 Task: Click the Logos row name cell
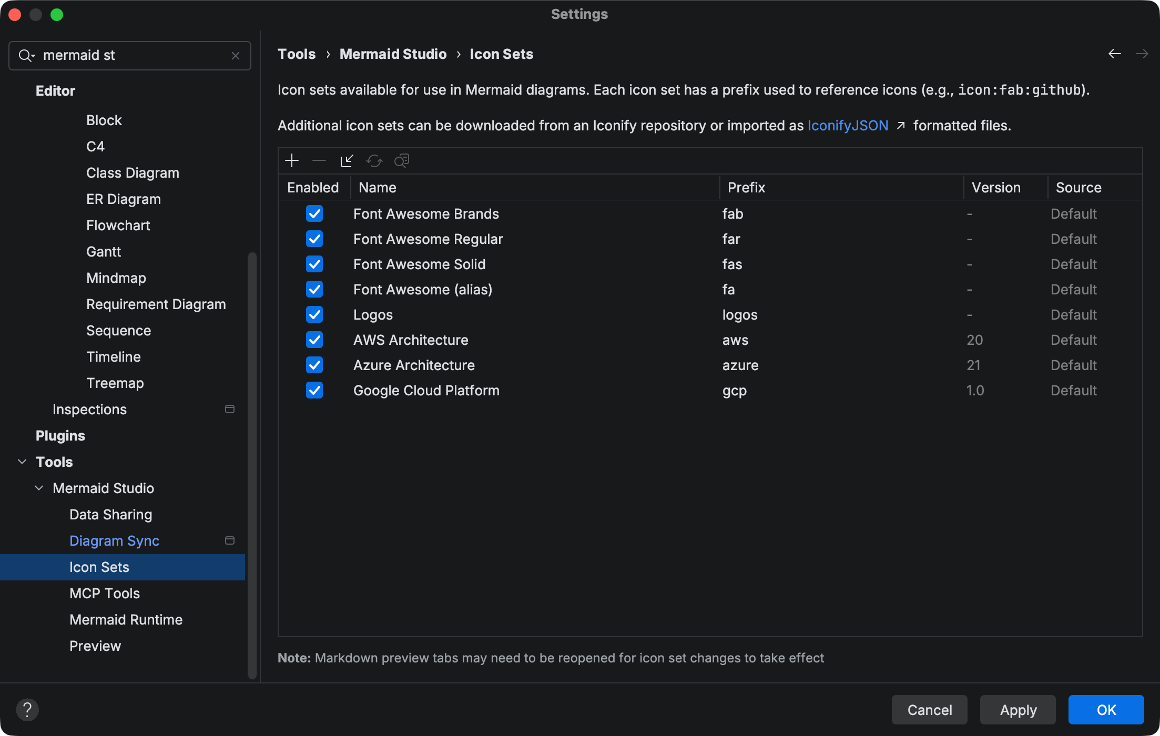(373, 314)
